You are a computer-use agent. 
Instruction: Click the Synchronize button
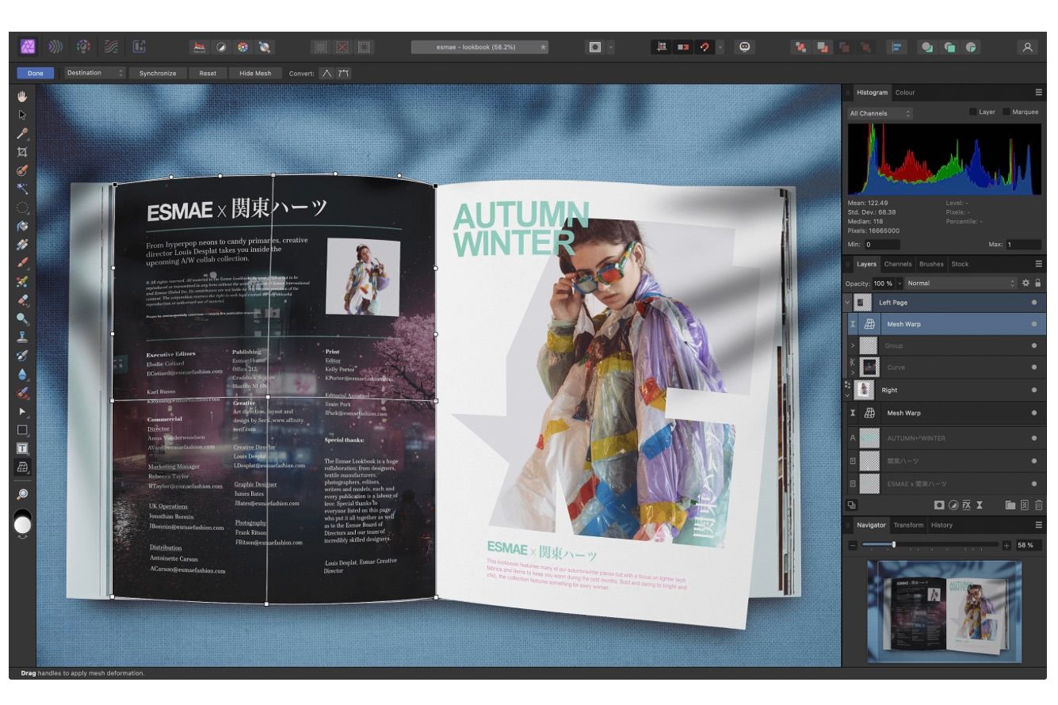pyautogui.click(x=158, y=73)
